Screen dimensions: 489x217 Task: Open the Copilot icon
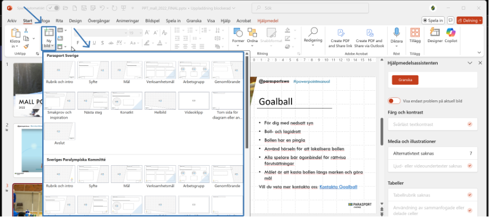[451, 32]
